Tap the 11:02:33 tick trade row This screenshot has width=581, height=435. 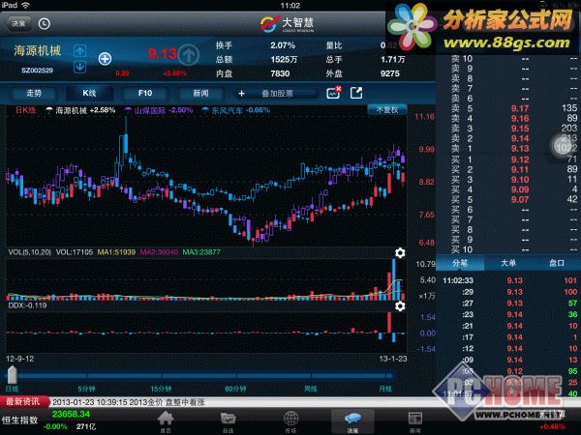509,280
